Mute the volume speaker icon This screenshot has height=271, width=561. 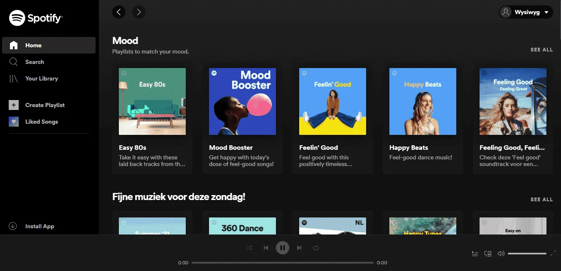501,254
